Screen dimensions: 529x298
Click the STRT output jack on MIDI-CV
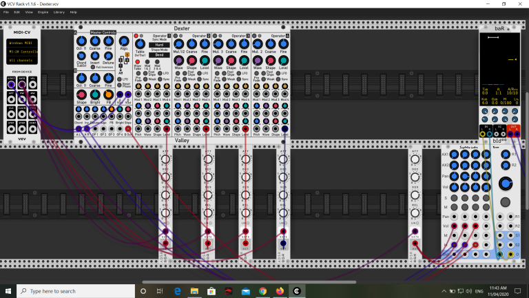click(11, 129)
